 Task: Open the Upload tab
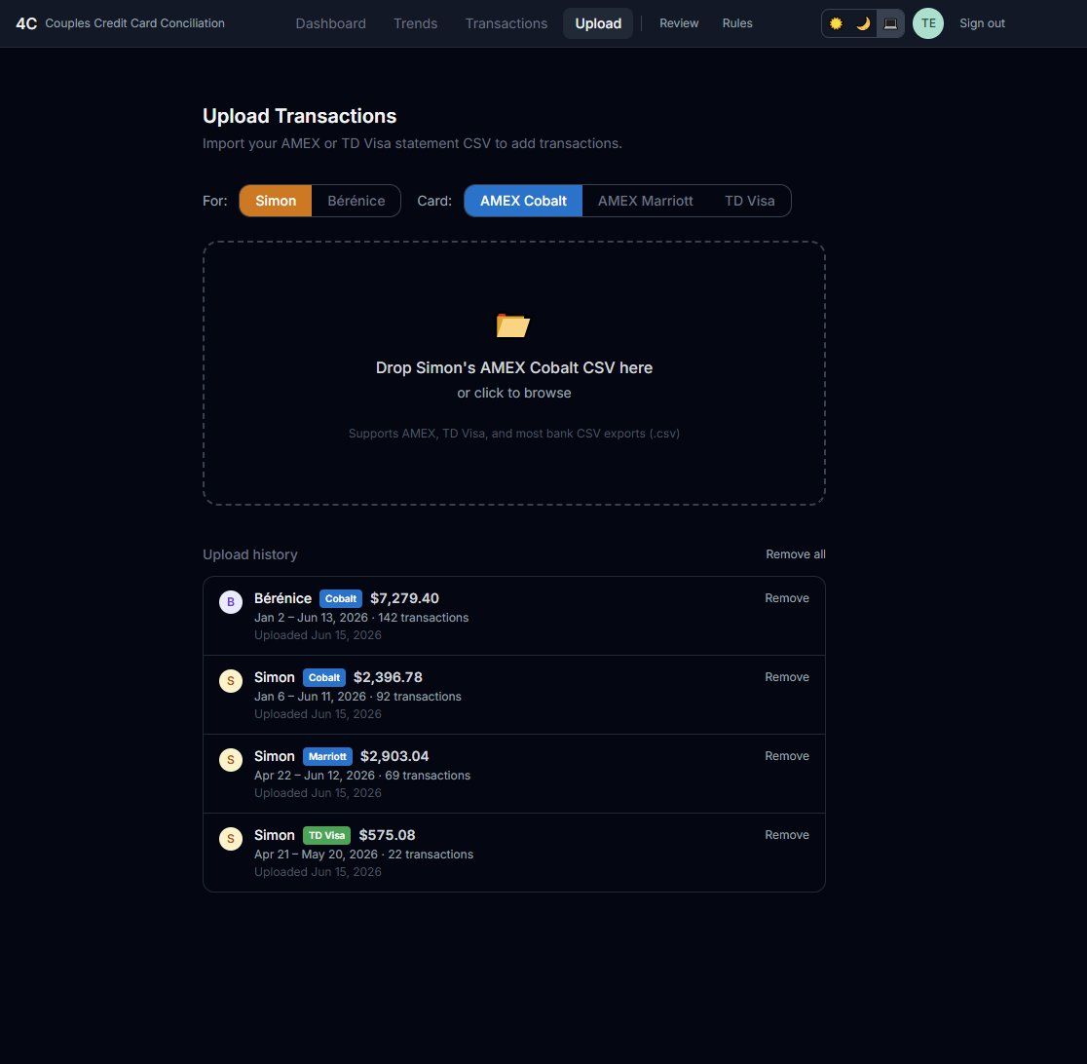click(x=598, y=23)
